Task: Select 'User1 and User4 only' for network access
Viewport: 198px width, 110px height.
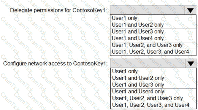Action: (153, 92)
